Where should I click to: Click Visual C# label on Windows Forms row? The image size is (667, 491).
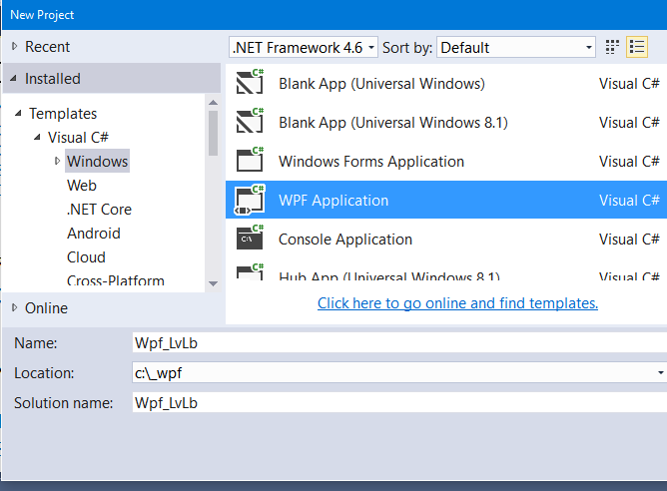629,162
